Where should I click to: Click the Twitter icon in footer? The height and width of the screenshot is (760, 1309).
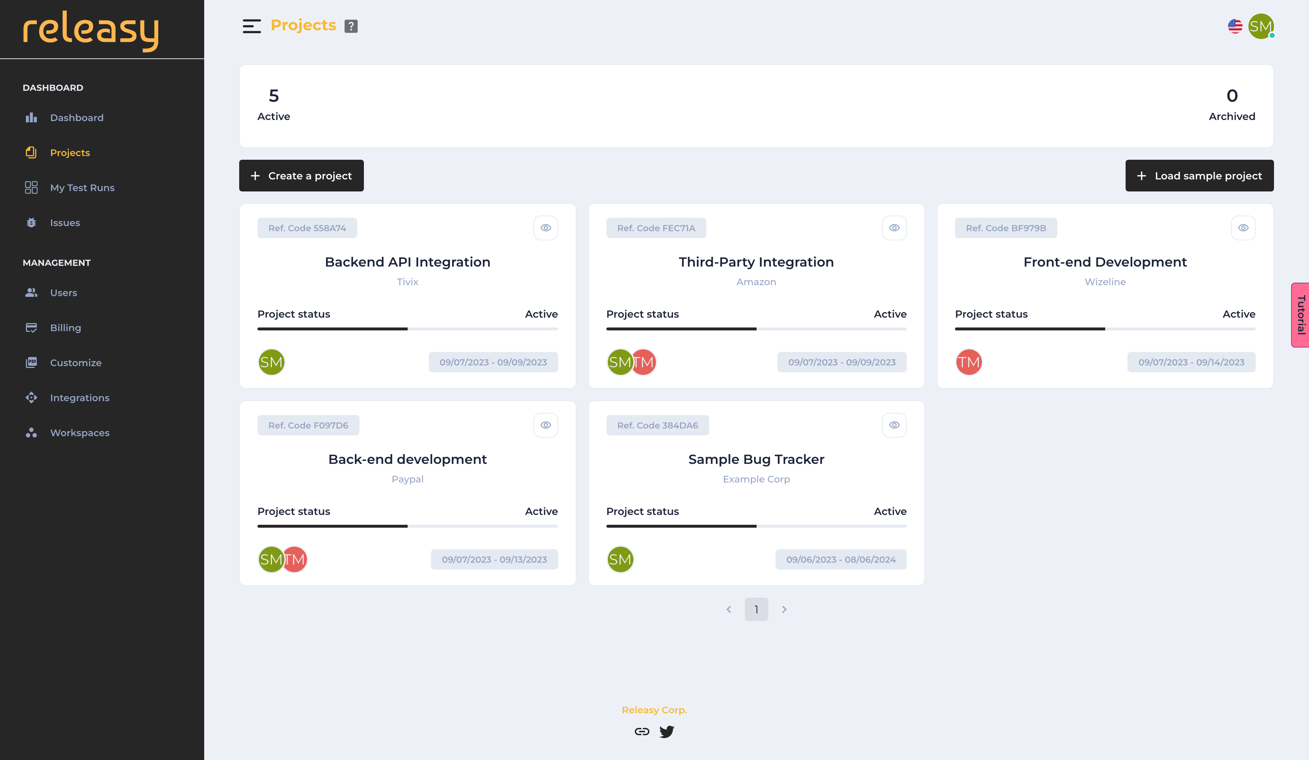(667, 731)
